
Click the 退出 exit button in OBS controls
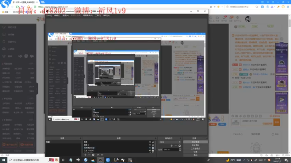(x=195, y=155)
